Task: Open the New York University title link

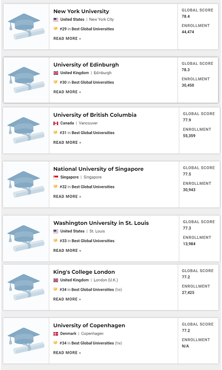Action: coord(81,11)
